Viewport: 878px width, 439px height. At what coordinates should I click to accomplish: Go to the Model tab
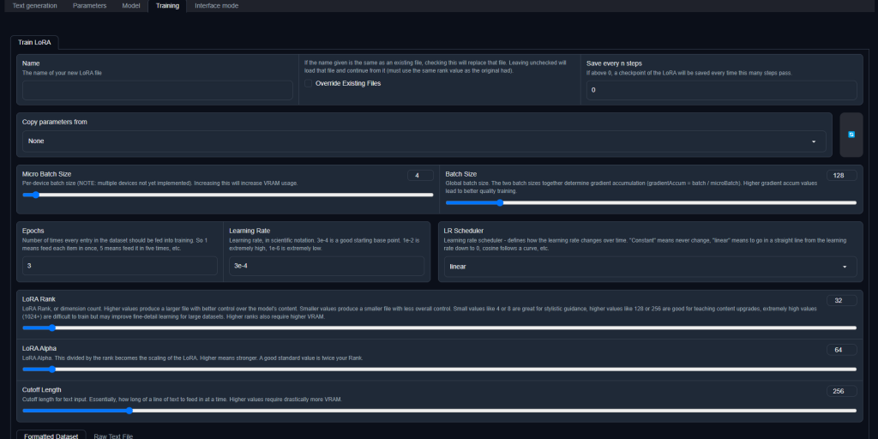click(x=130, y=6)
